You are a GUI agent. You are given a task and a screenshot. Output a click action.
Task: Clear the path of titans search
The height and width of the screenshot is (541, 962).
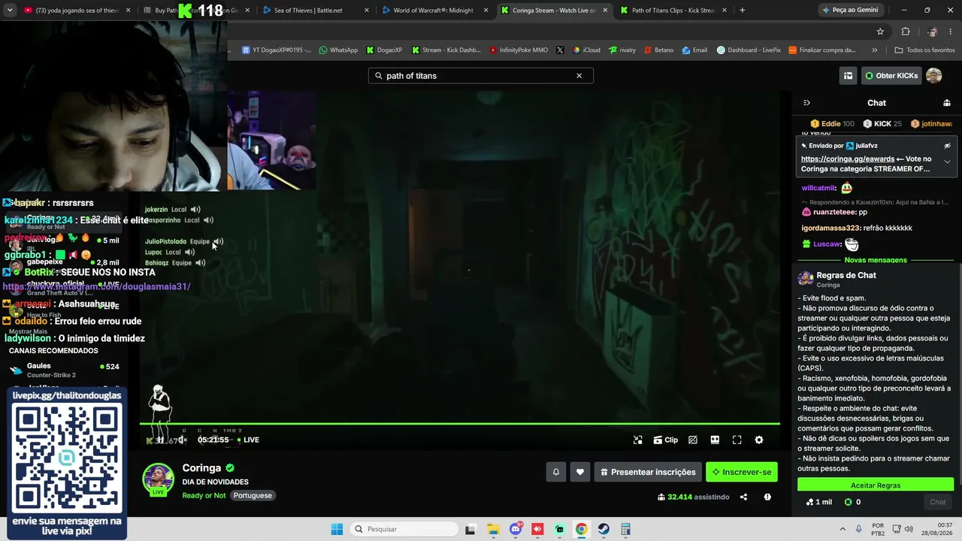pyautogui.click(x=579, y=76)
